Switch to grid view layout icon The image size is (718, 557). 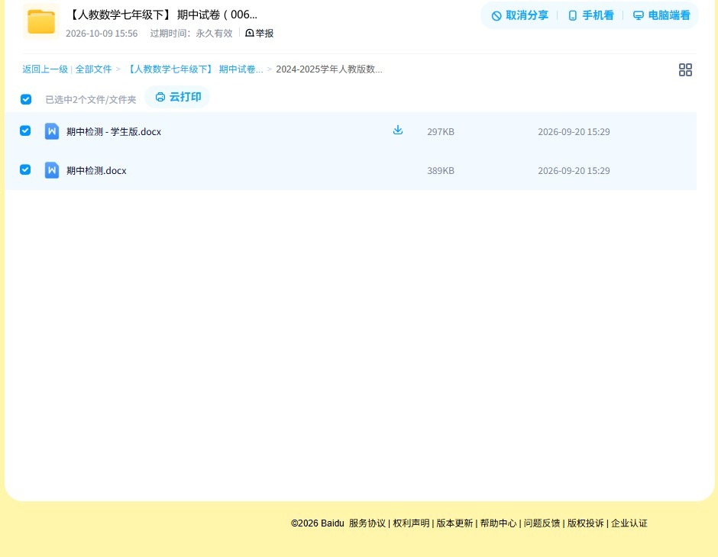[x=685, y=70]
